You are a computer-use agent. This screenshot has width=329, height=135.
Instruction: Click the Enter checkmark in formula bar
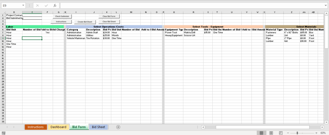tap(46, 5)
